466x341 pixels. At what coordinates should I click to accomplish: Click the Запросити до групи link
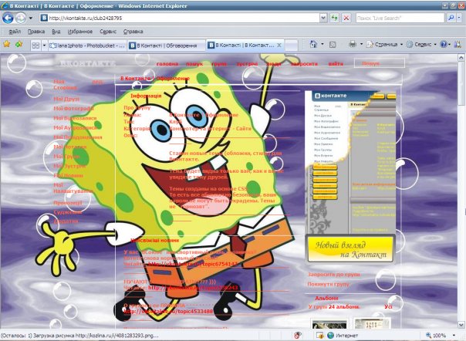pos(334,275)
